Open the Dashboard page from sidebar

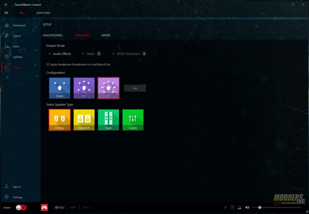coord(19,25)
